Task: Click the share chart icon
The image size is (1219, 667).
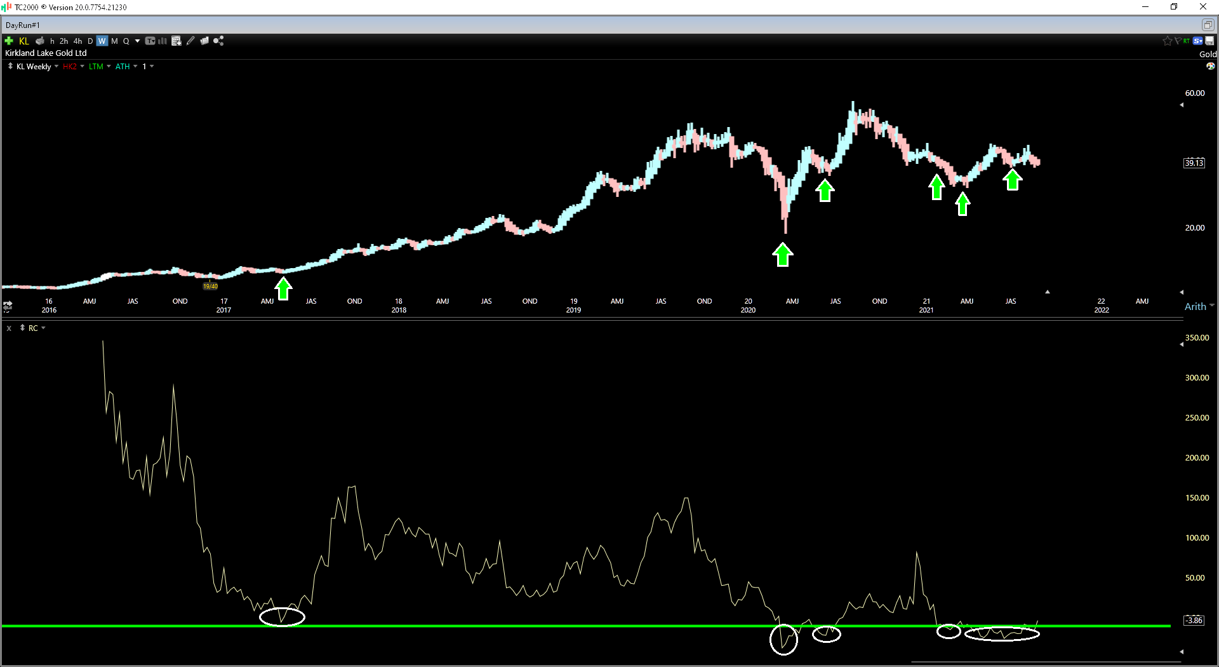Action: [x=218, y=41]
